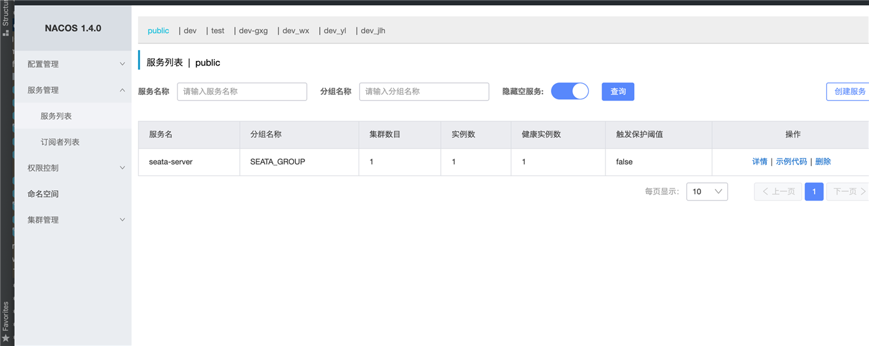Click the seata-server service name cell
869x346 pixels.
point(189,162)
